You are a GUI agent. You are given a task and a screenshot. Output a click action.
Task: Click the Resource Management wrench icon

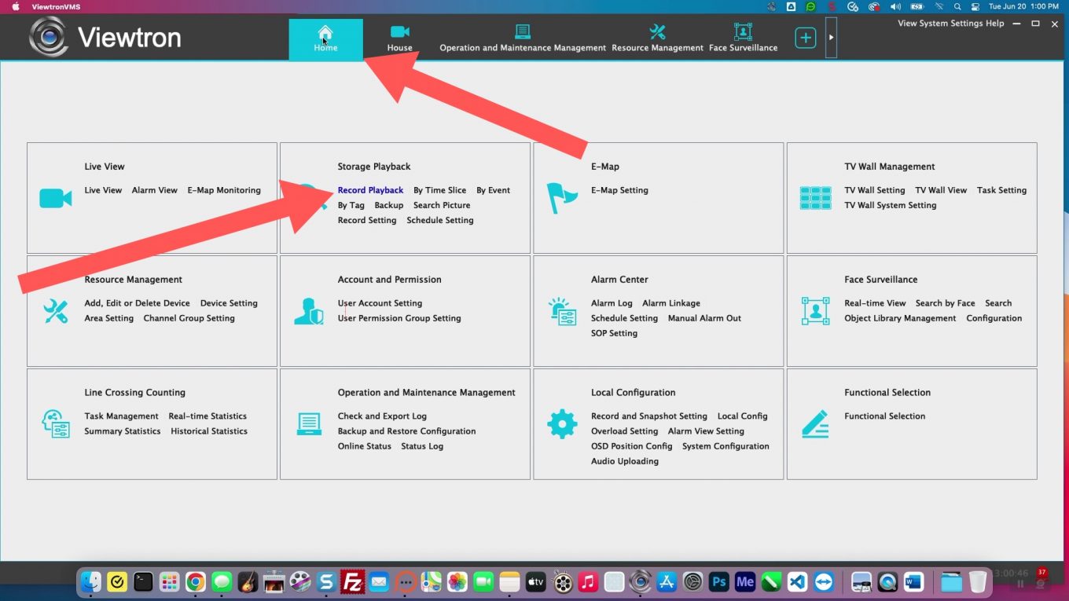55,311
